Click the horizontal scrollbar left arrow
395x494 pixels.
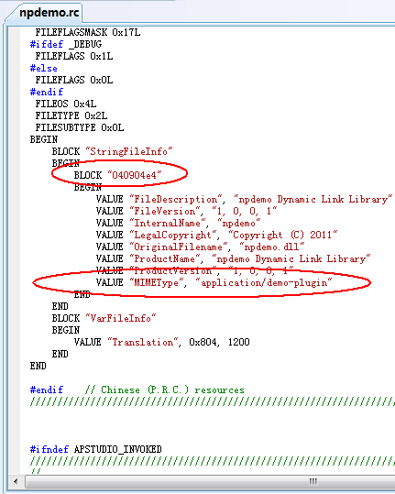(x=16, y=481)
